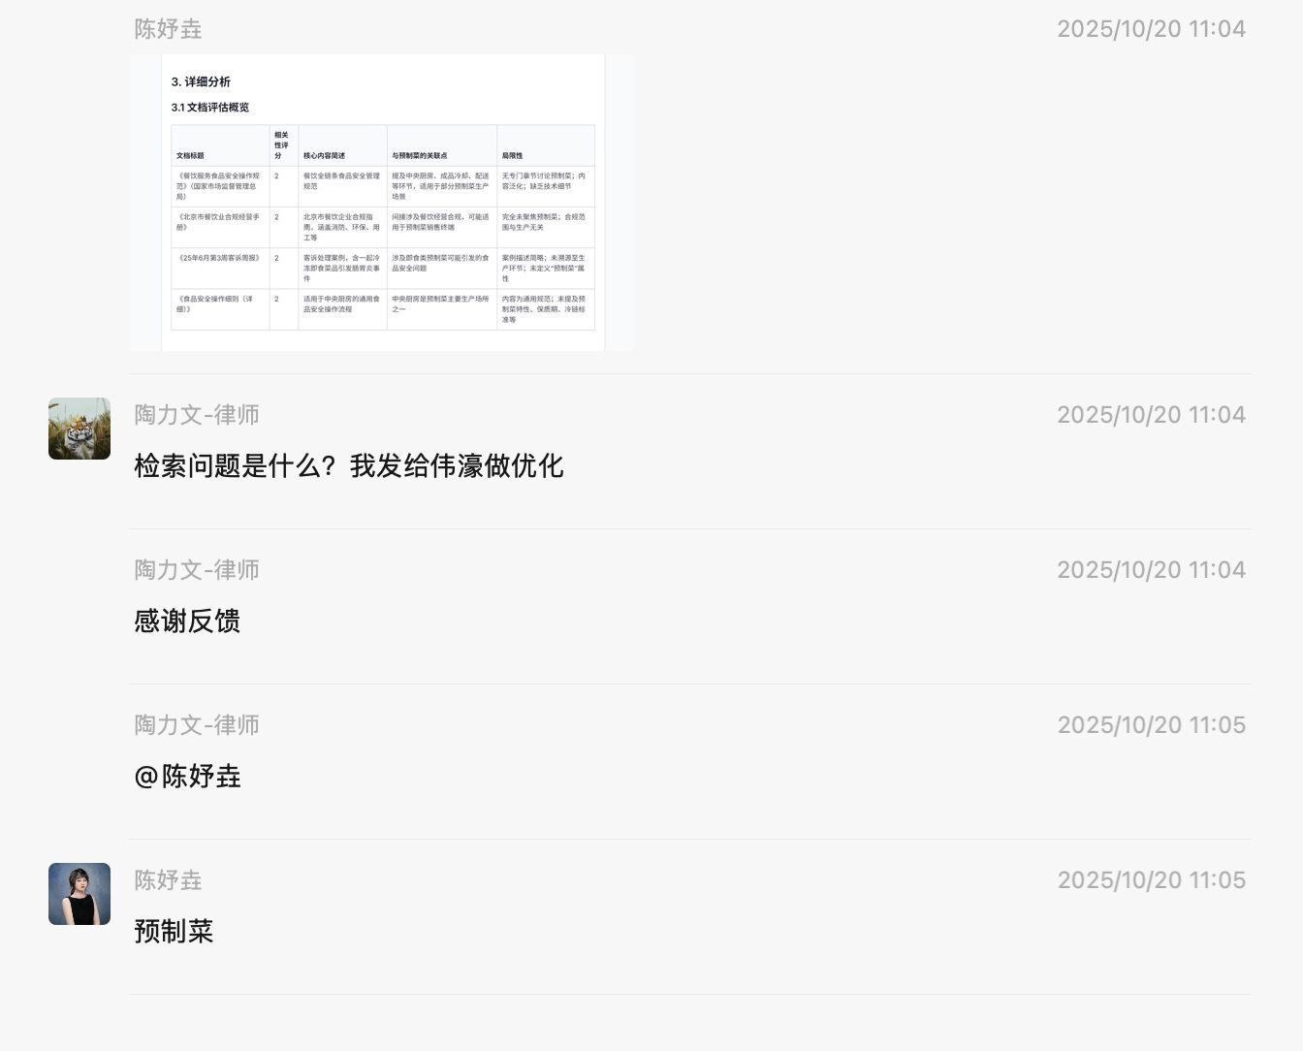This screenshot has width=1303, height=1051.
Task: Select the message 检索问题是什么？我发给伟濠做优化
Action: click(348, 466)
